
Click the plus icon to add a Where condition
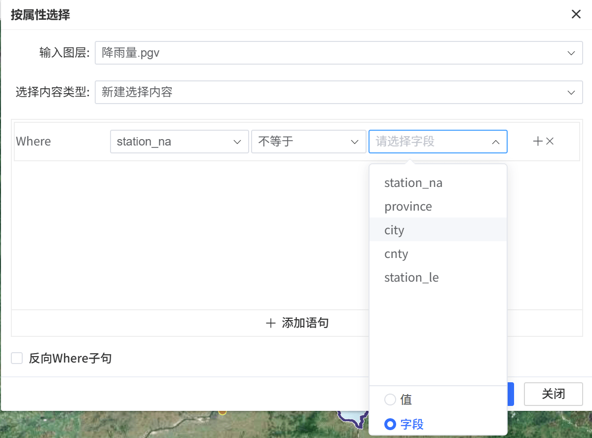point(537,141)
